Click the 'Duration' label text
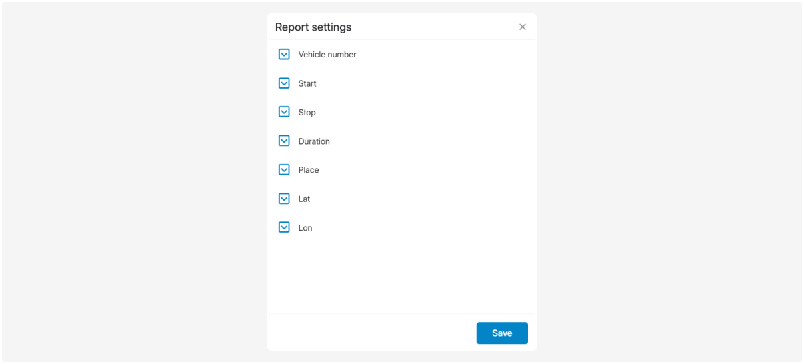The width and height of the screenshot is (804, 364). coord(314,141)
